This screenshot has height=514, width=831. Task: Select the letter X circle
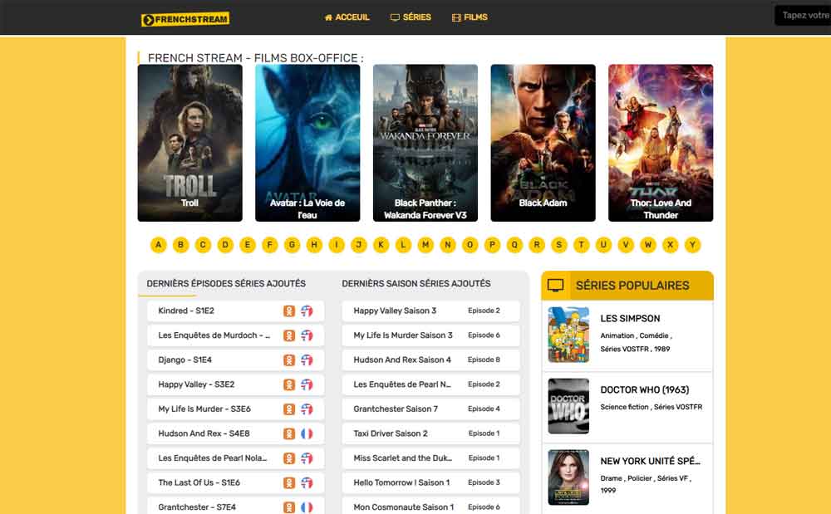[671, 245]
